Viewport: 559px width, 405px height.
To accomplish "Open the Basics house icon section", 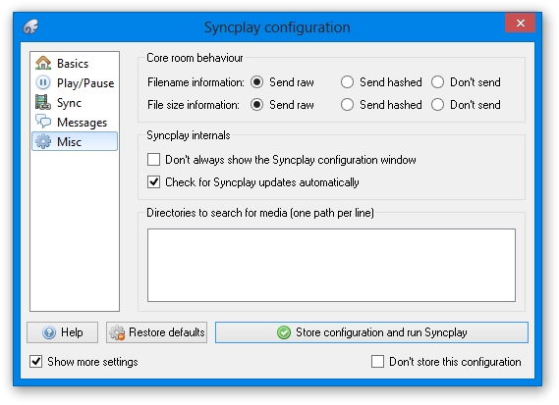I will click(x=43, y=63).
